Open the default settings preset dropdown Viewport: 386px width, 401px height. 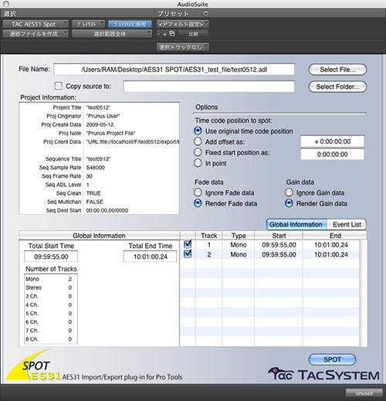[x=183, y=24]
